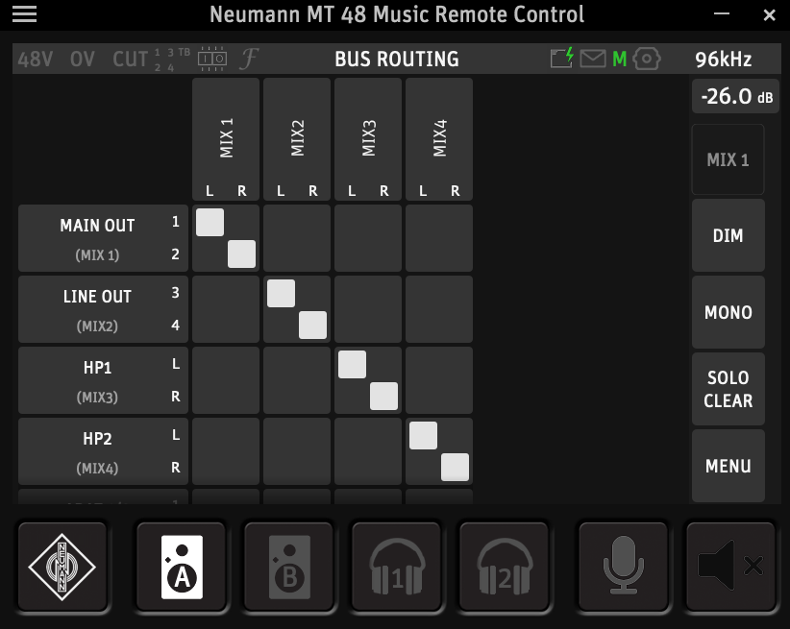The height and width of the screenshot is (629, 790).
Task: Click the -26.0 dB level readout
Action: point(736,96)
